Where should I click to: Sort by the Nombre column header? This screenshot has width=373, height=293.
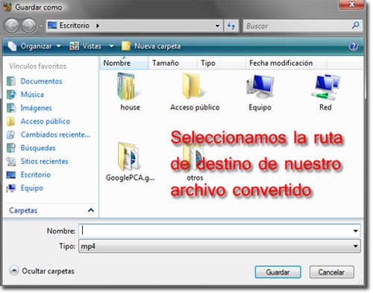[x=124, y=63]
